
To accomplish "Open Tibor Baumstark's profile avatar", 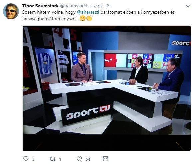I will 11,11.
